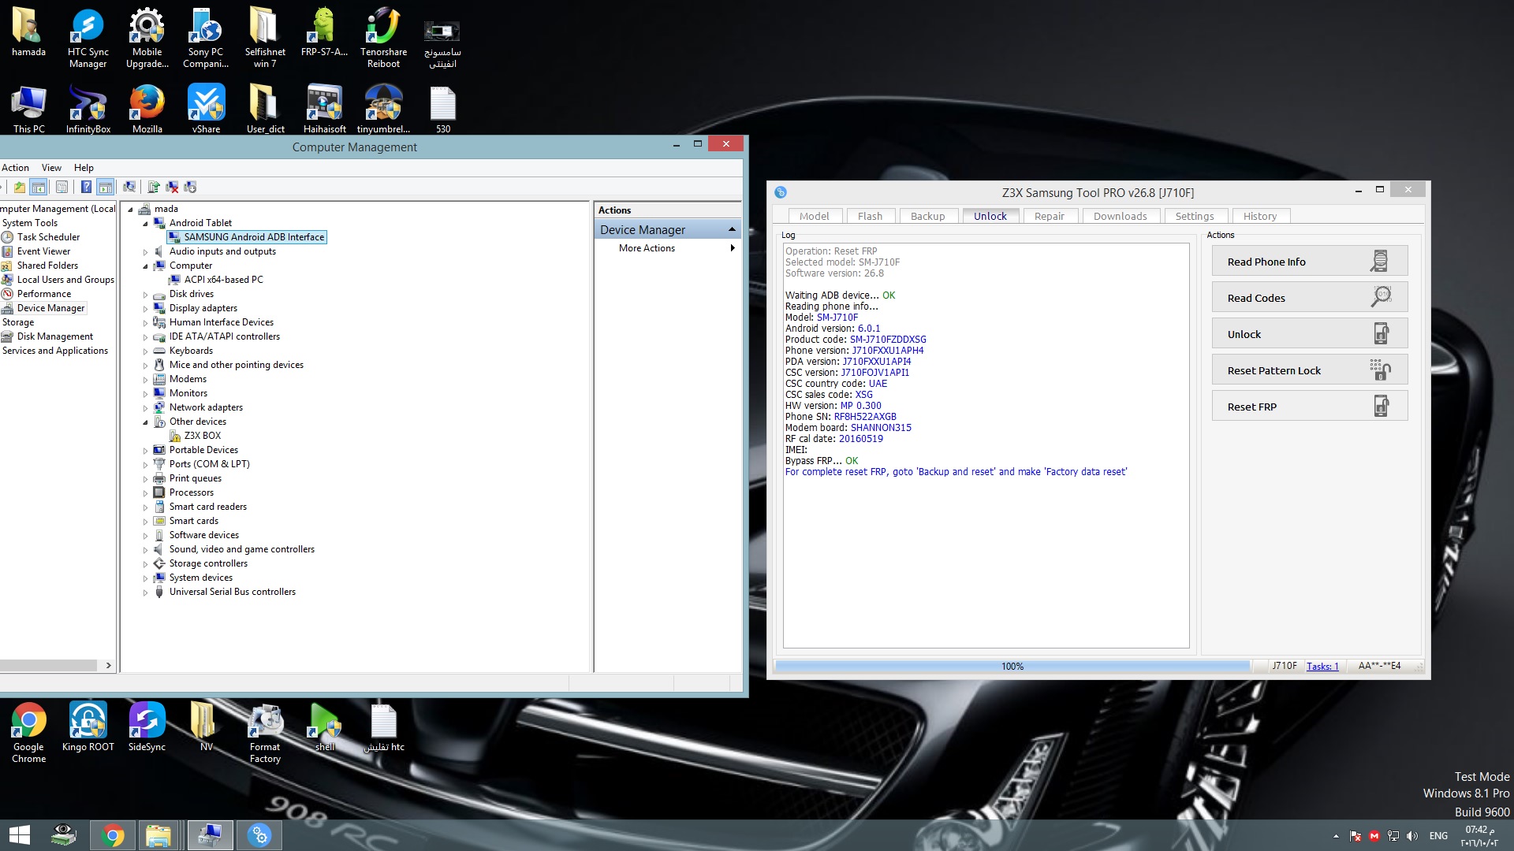The image size is (1514, 851).
Task: Click Scan for hardware changes icon
Action: point(129,187)
